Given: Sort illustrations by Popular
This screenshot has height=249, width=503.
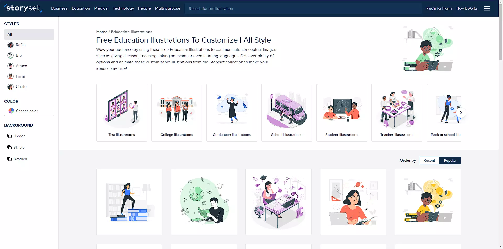Looking at the screenshot, I should [450, 160].
